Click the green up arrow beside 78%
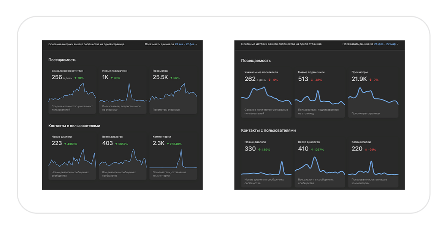The height and width of the screenshot is (235, 447). (x=75, y=78)
